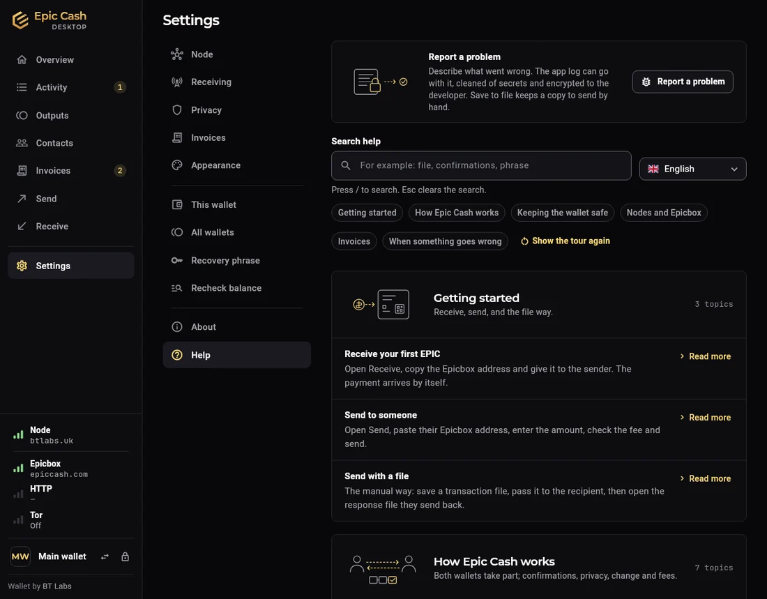Select the Recheck balance settings tab
This screenshot has width=767, height=599.
click(237, 288)
